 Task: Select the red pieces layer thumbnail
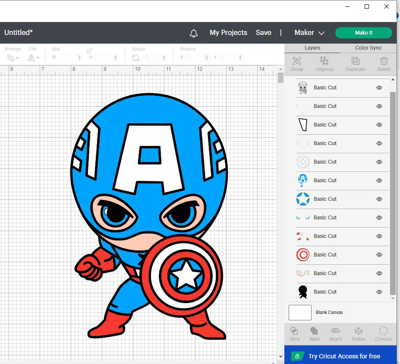pos(303,236)
